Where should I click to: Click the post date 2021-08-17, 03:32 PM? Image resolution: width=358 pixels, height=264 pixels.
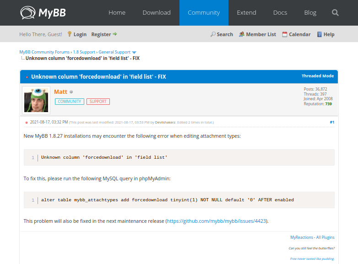[x=49, y=122]
